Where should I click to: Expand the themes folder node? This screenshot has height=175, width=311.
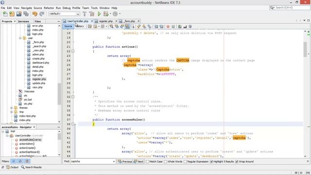coord(12,108)
